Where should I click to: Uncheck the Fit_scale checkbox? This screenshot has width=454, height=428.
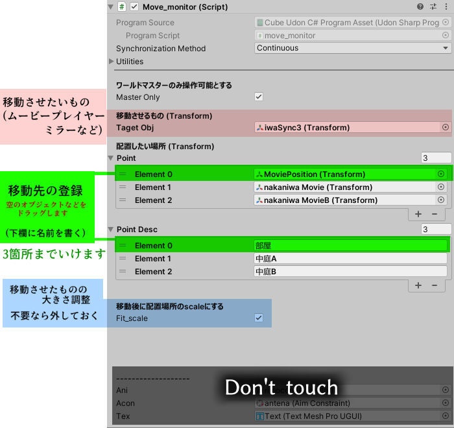pyautogui.click(x=259, y=318)
